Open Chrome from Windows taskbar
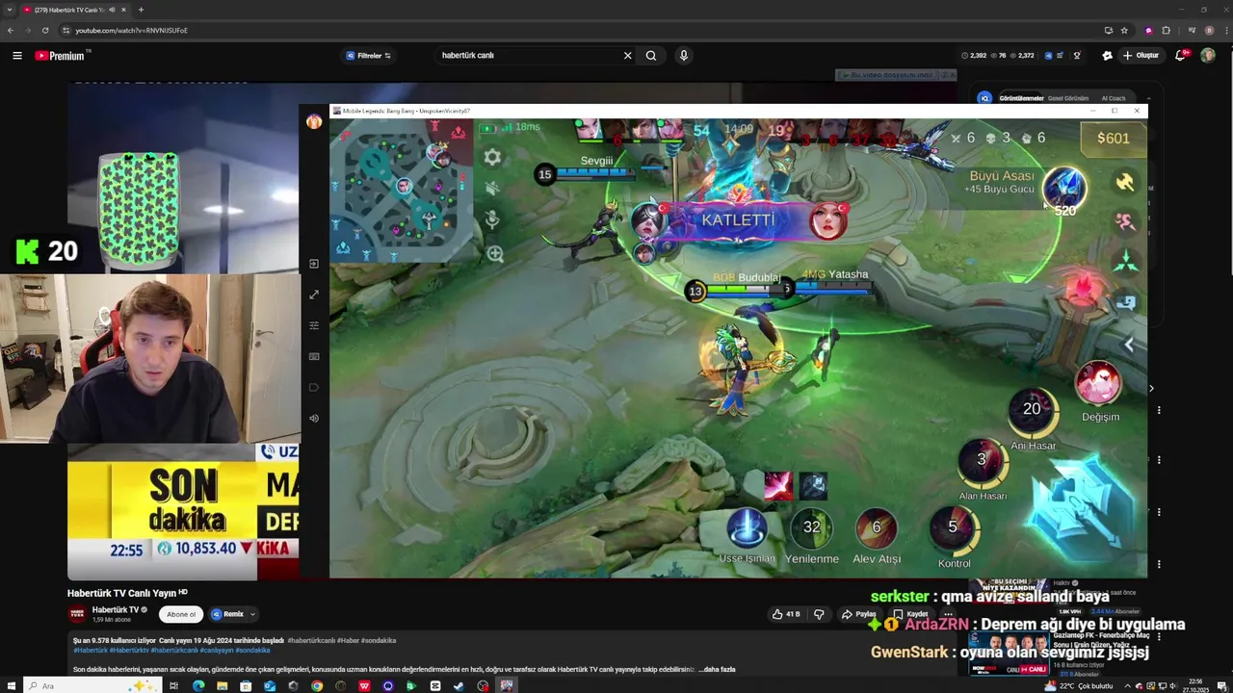This screenshot has height=693, width=1233. click(x=317, y=685)
